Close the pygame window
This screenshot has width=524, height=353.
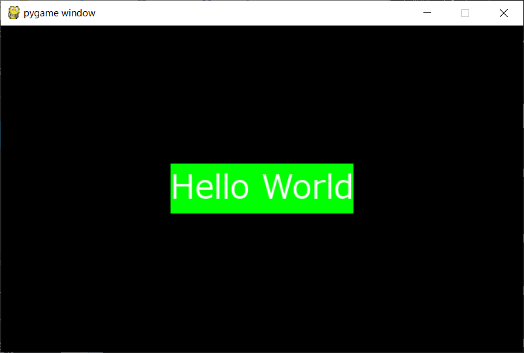504,13
